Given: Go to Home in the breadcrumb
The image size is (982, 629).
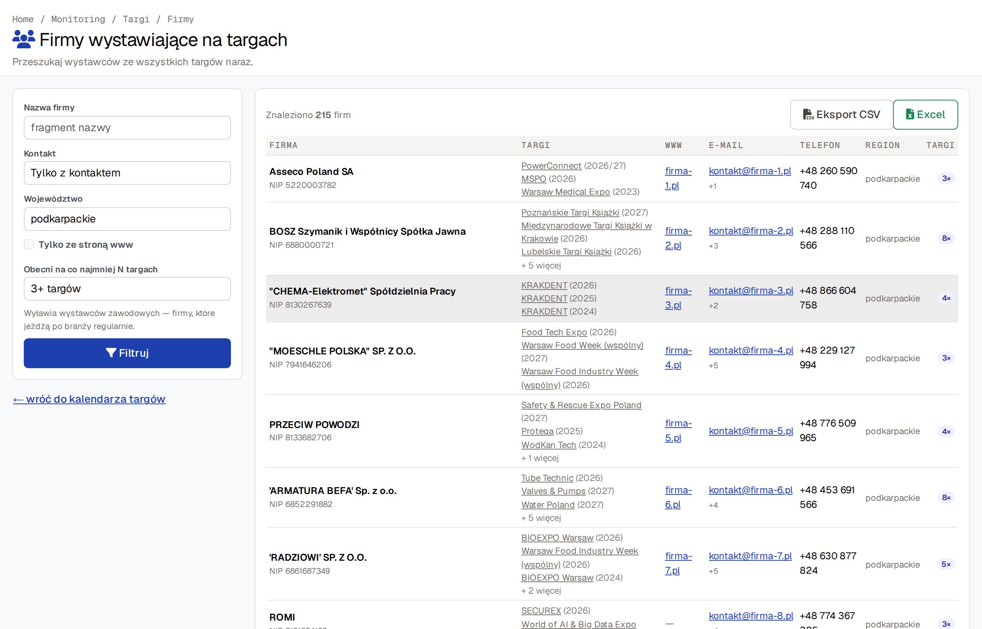Looking at the screenshot, I should click(23, 19).
